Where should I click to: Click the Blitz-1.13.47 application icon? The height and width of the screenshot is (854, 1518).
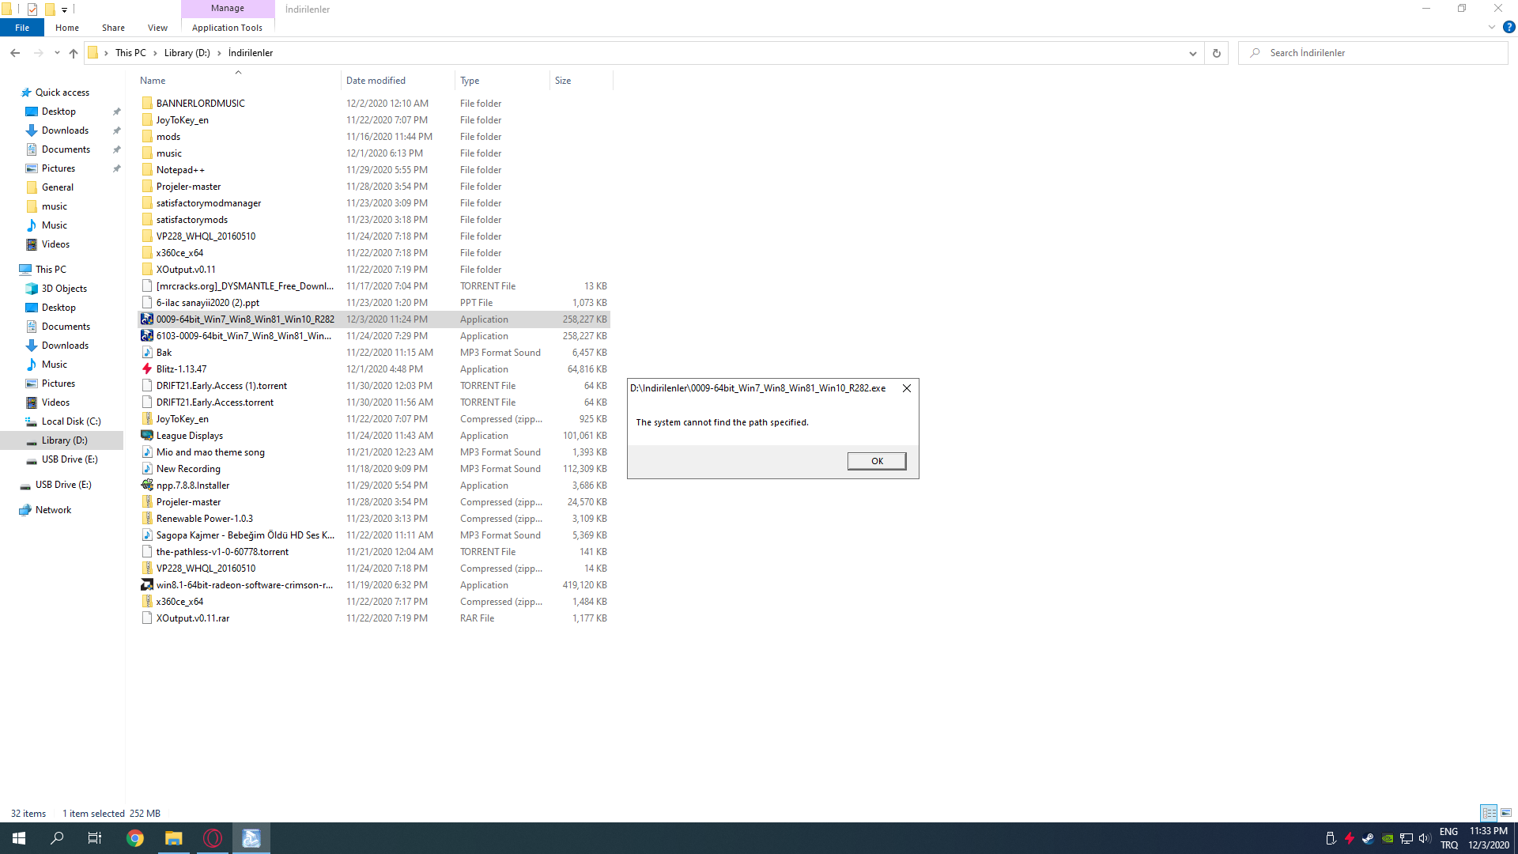[x=147, y=369]
